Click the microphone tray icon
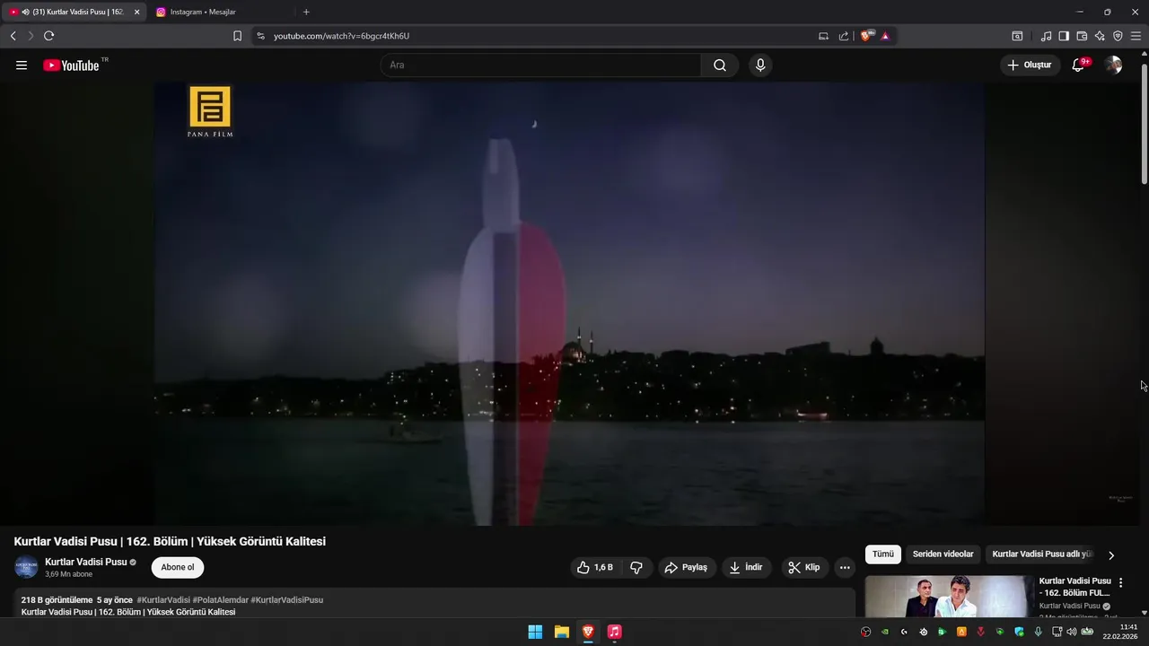 1038,632
